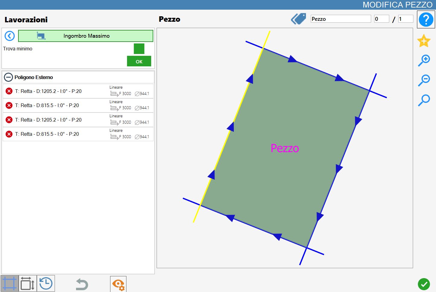
Task: Click the blue tag label icon
Action: click(298, 19)
